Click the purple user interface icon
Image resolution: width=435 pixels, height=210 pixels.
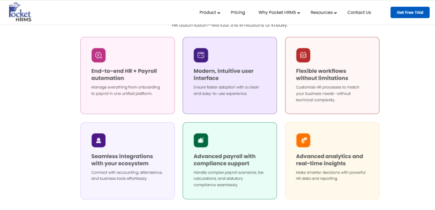(201, 55)
